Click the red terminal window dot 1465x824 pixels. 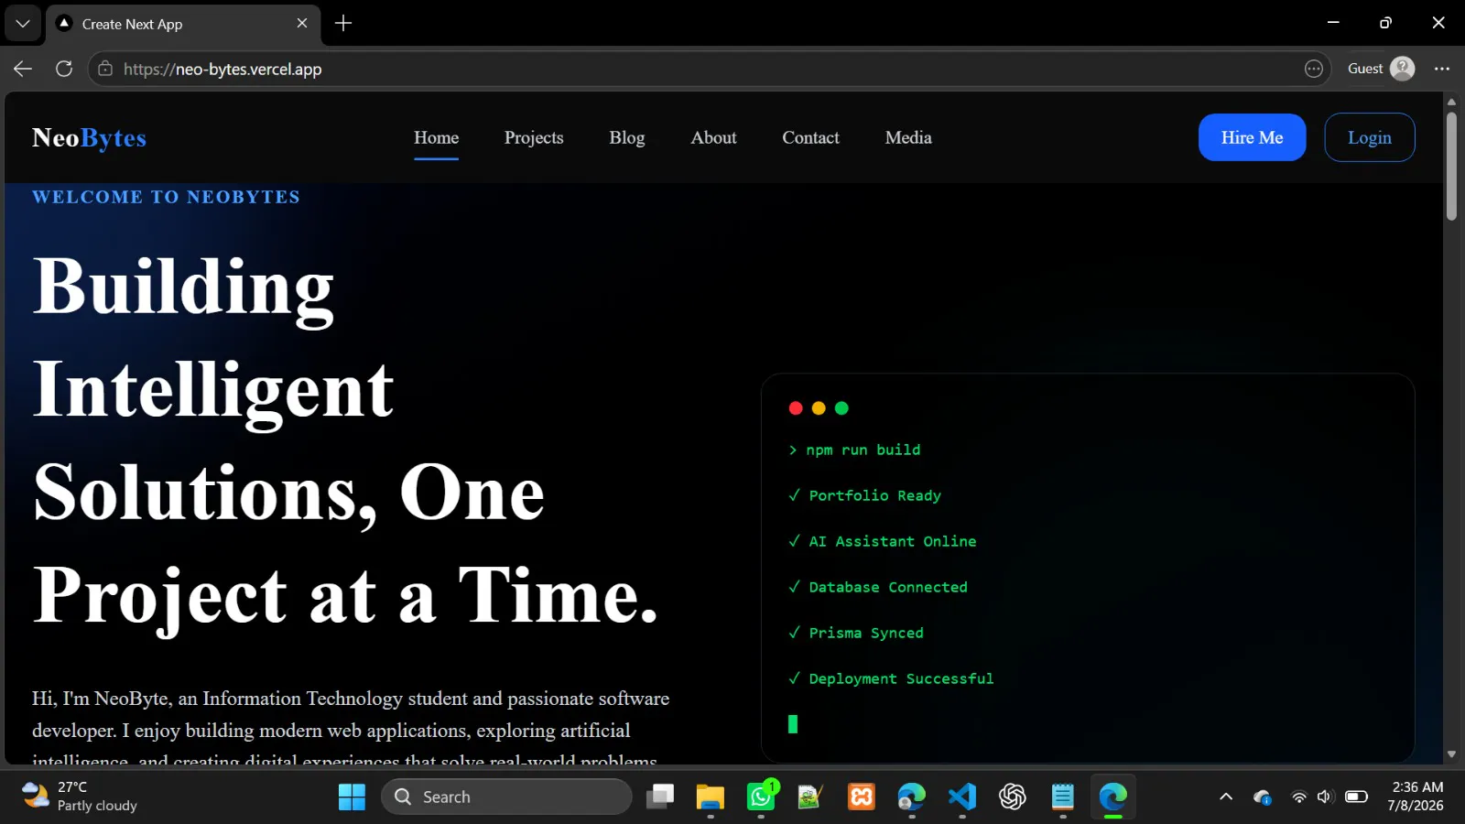(796, 408)
